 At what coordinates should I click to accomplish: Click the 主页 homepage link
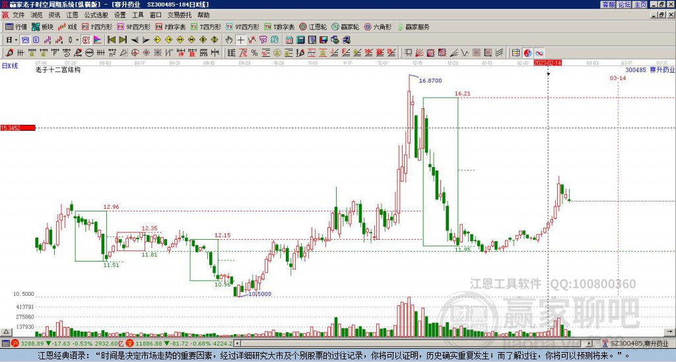(640, 5)
